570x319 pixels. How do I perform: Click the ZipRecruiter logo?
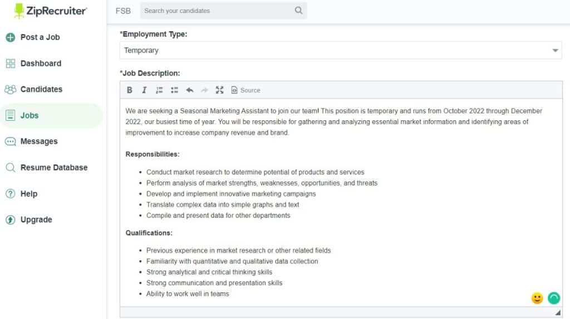[x=50, y=11]
